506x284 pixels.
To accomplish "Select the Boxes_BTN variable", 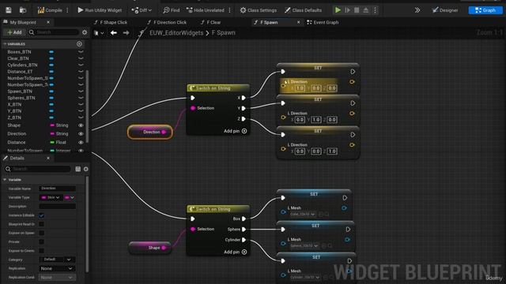I will [19, 51].
